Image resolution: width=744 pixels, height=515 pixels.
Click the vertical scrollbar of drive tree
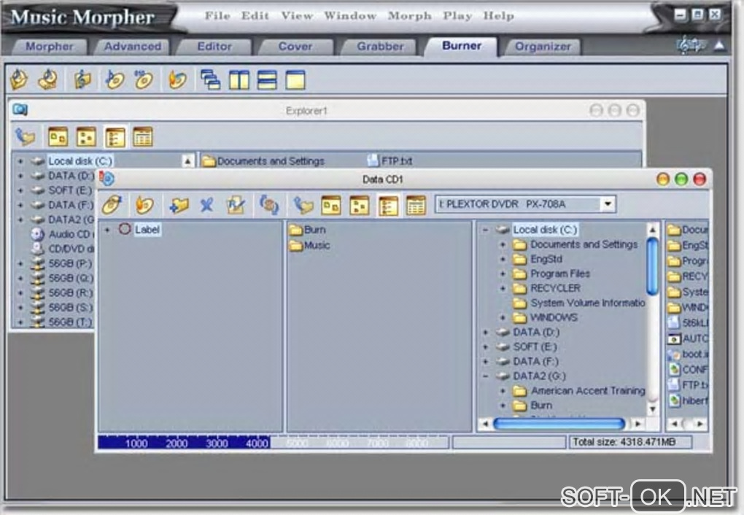tap(653, 266)
